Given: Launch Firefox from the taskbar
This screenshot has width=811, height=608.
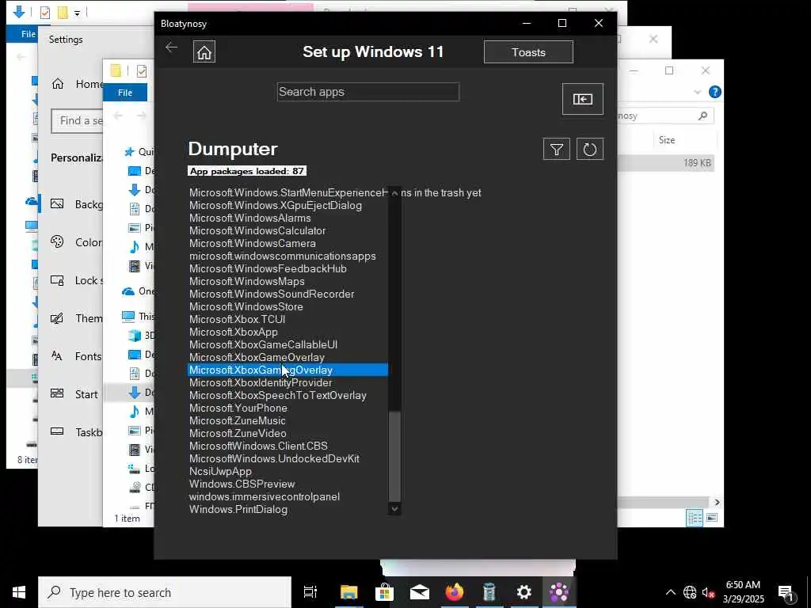Looking at the screenshot, I should [x=454, y=592].
